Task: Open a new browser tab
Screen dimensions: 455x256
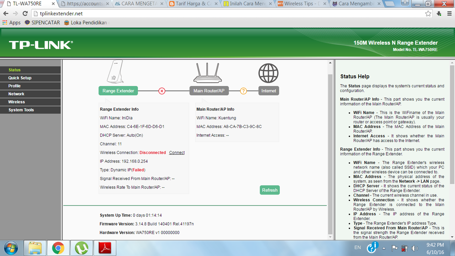Action: [x=390, y=4]
